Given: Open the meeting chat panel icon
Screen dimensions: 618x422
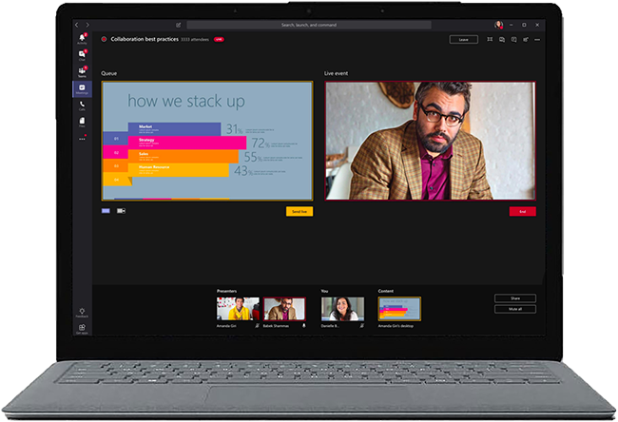Looking at the screenshot, I should pos(502,39).
